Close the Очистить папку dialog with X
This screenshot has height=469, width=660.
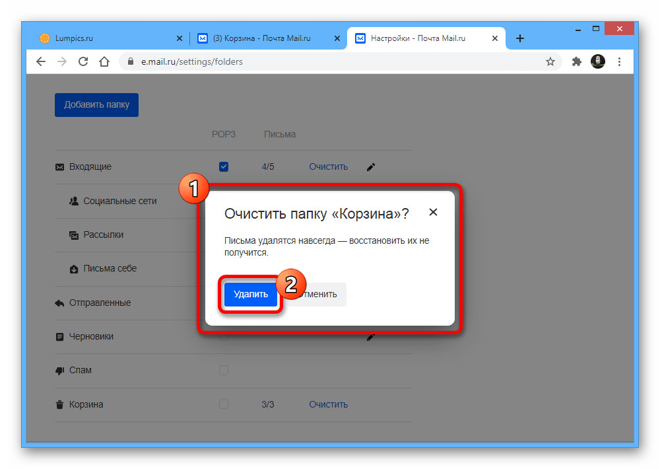click(x=433, y=212)
